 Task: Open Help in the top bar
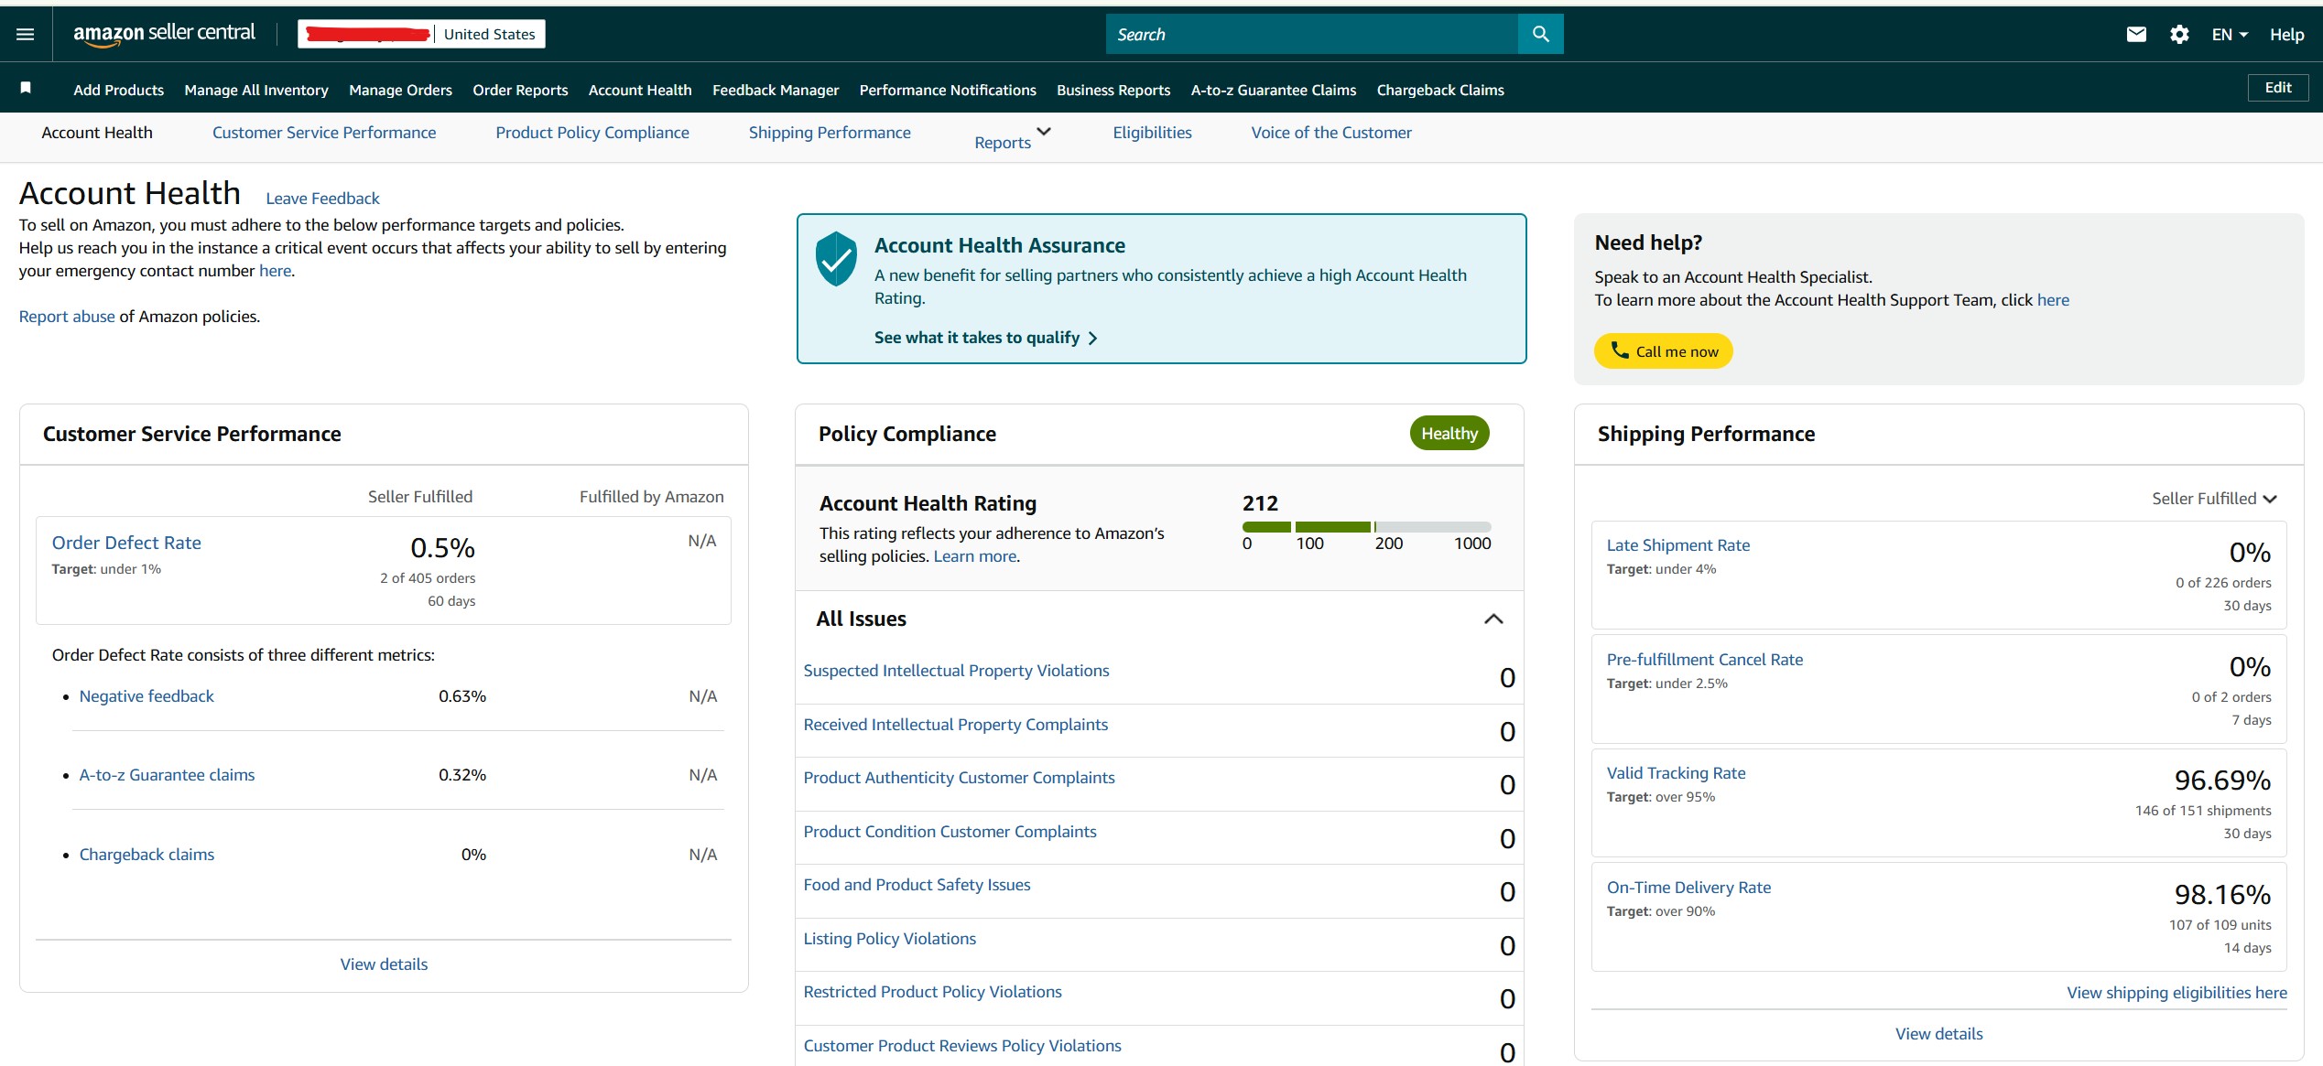pyautogui.click(x=2286, y=35)
